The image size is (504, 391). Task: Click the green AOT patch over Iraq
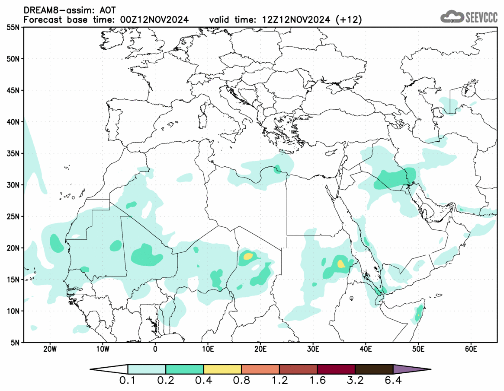point(395,178)
